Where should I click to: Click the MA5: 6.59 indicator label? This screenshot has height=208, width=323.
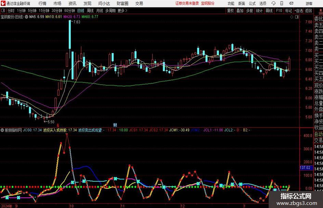(x=37, y=17)
